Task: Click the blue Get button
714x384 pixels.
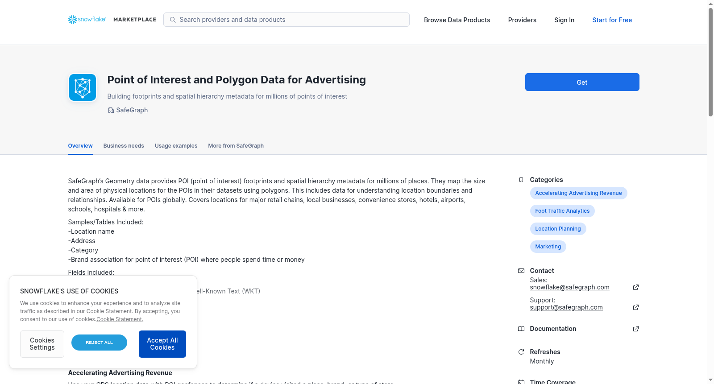Action: coord(582,82)
